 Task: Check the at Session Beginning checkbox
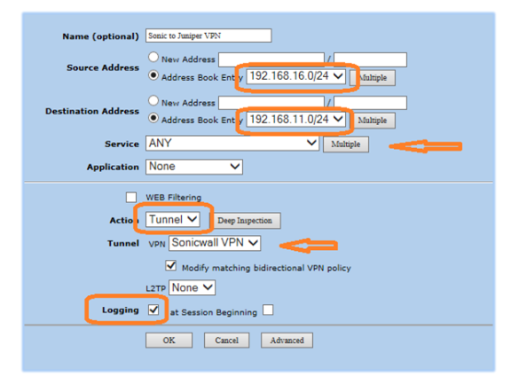(x=268, y=310)
